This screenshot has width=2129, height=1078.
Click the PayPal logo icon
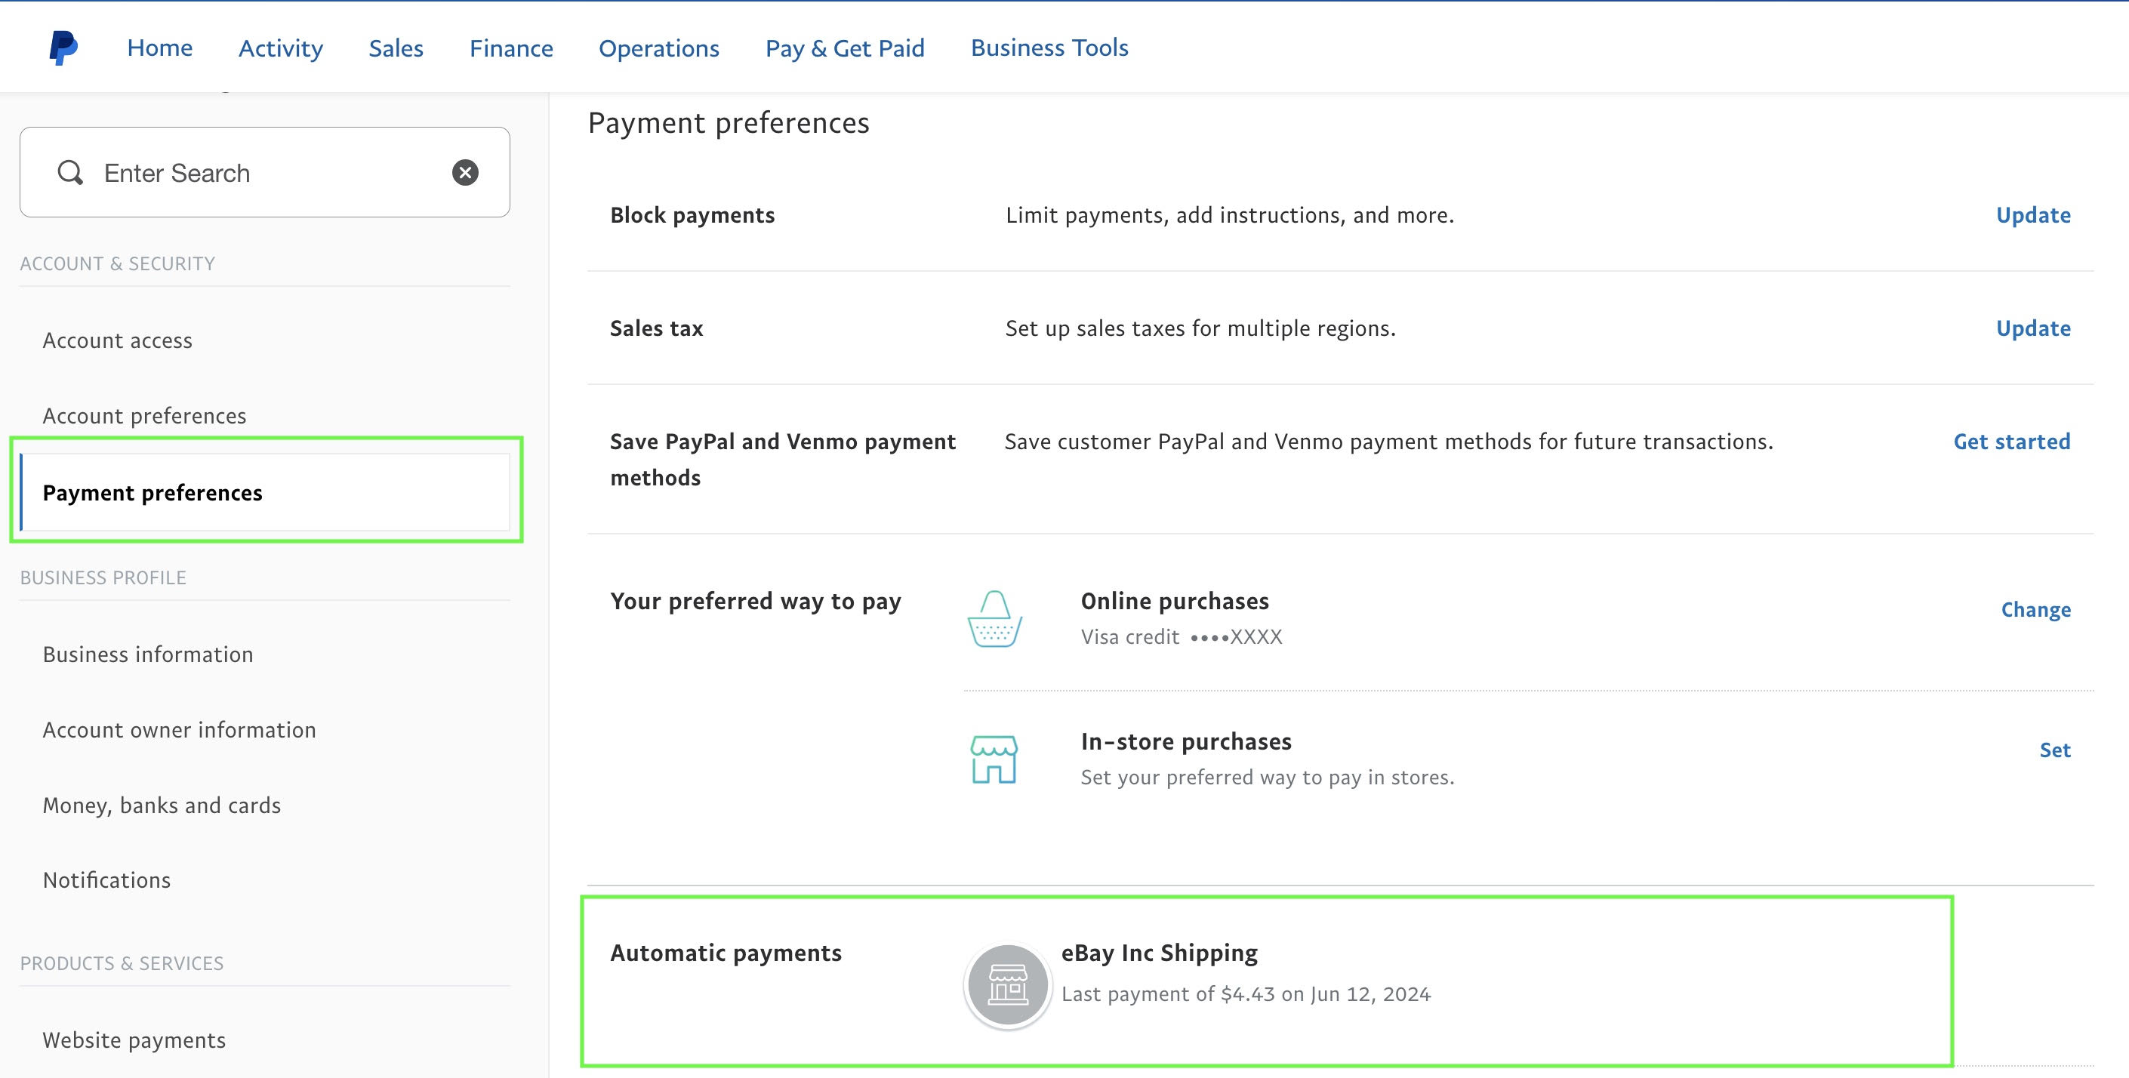coord(63,48)
